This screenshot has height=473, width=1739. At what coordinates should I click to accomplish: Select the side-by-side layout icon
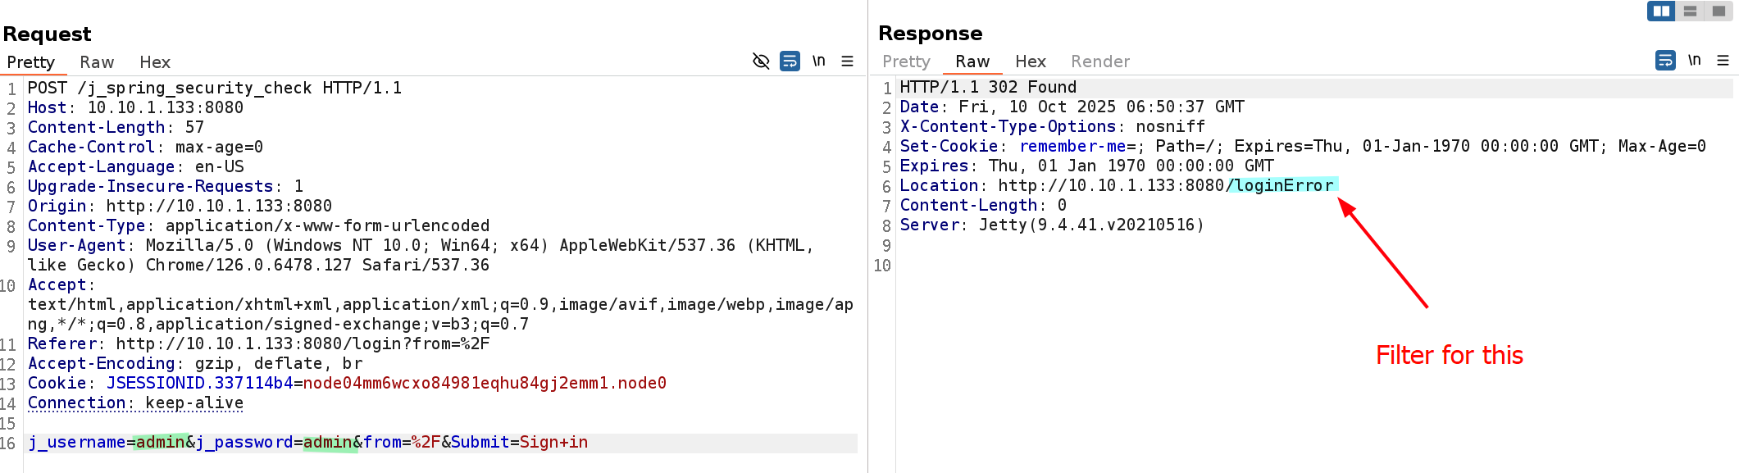pos(1661,11)
